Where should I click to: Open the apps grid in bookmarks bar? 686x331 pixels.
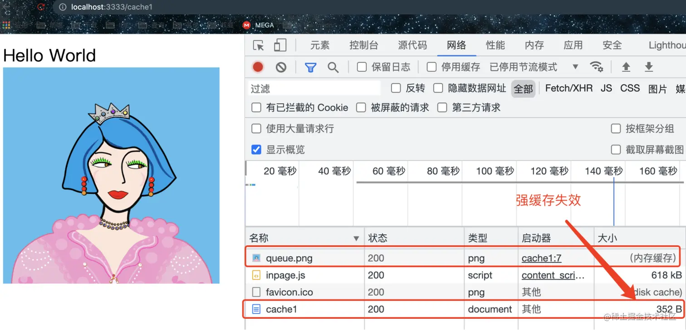6,25
